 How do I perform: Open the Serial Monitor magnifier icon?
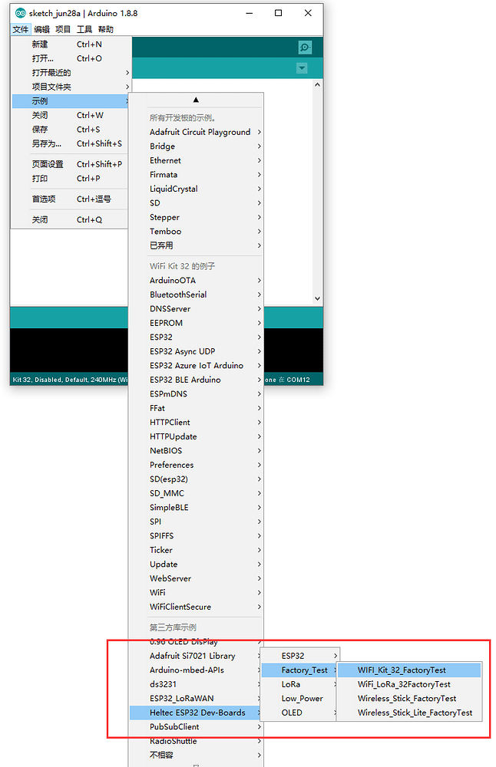click(x=305, y=48)
